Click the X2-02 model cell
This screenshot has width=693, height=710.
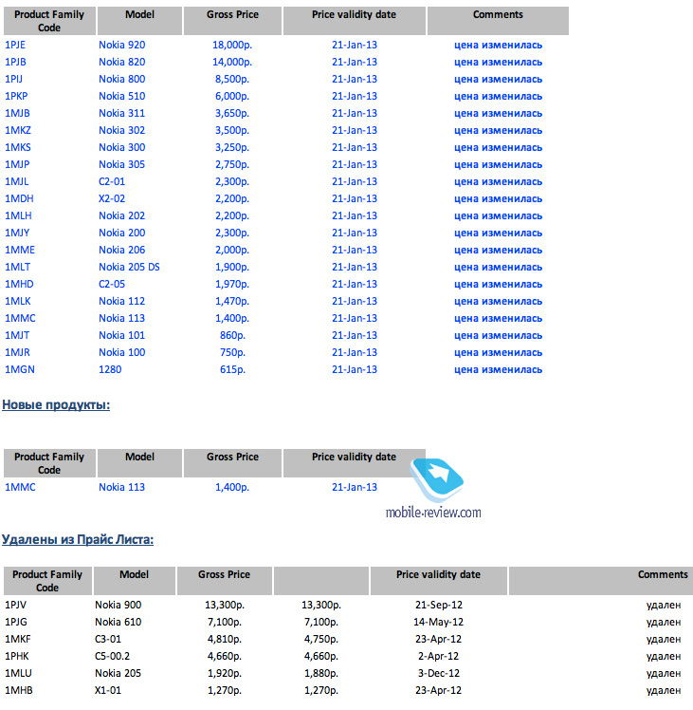coord(112,198)
